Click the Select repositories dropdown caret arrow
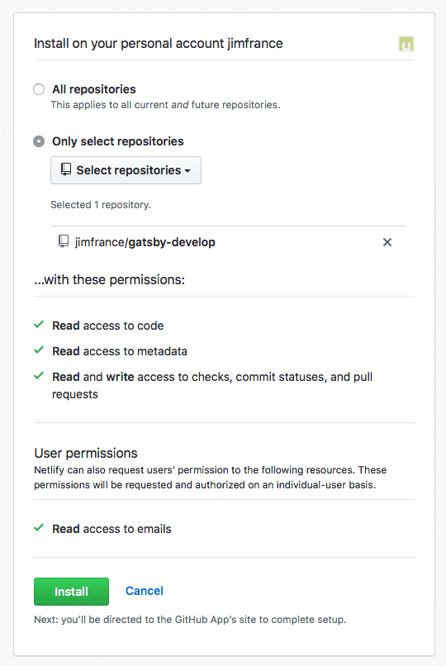 (x=187, y=171)
